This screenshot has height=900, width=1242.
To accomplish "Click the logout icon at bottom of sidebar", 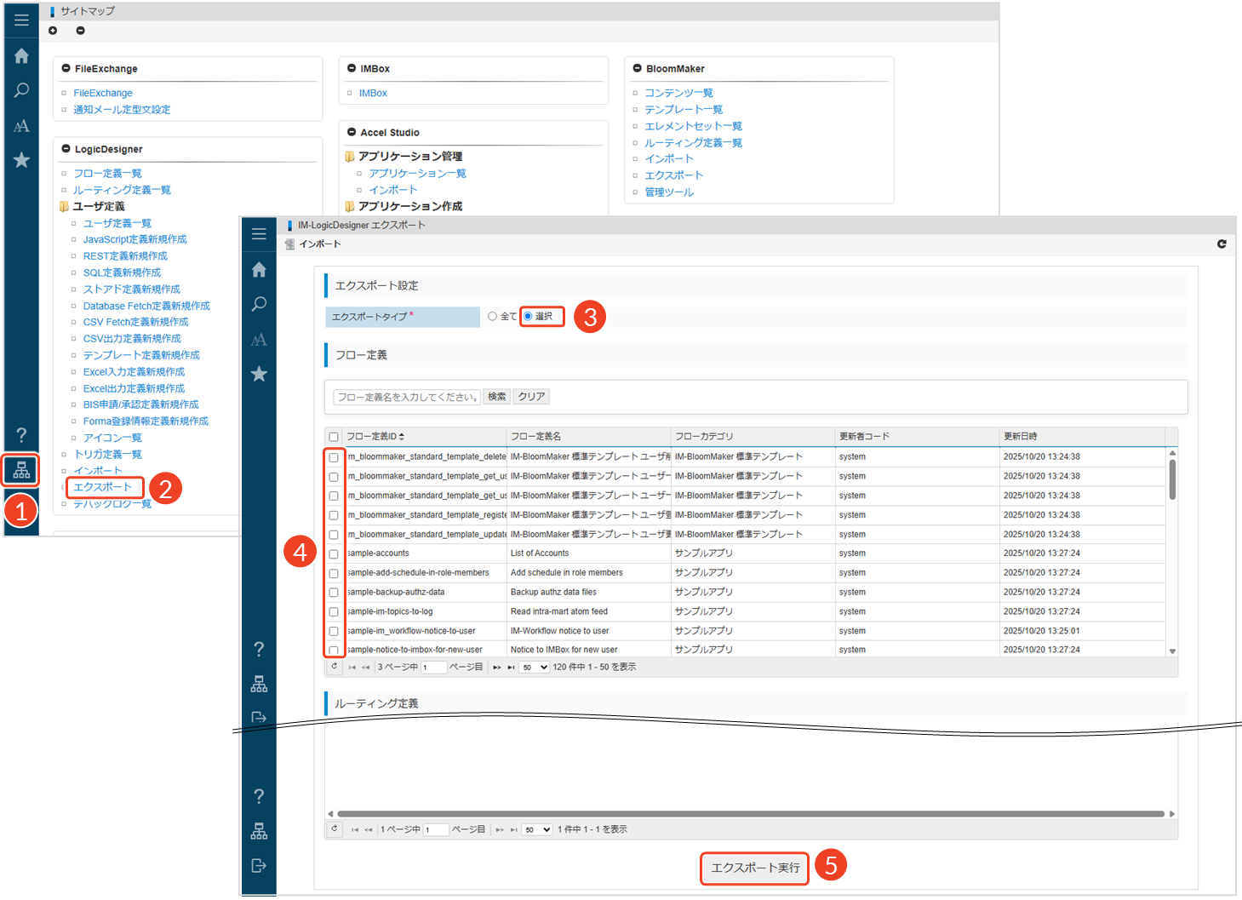I will pos(259,866).
